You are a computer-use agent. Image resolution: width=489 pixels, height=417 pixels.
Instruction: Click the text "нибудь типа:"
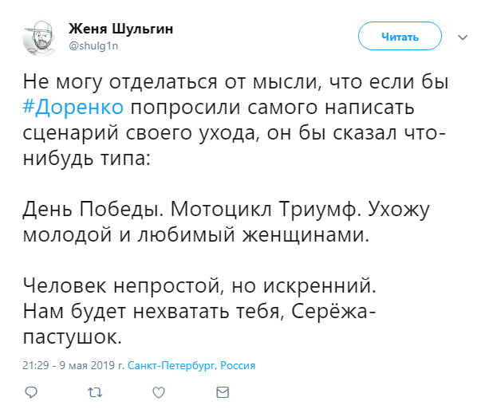pos(87,159)
